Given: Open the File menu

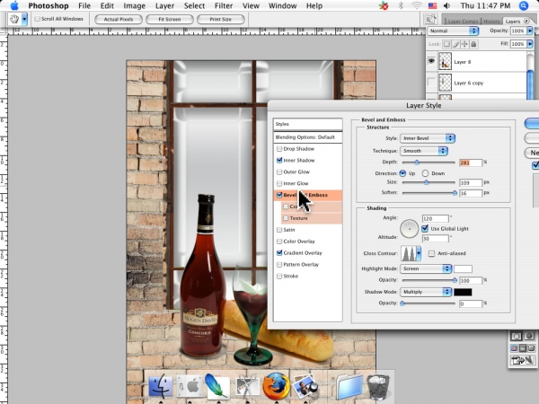Looking at the screenshot, I should 84,6.
